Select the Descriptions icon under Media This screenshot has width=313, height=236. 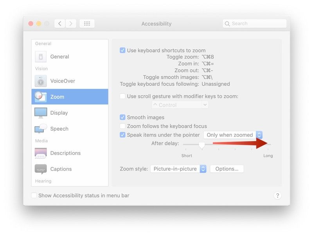(41, 153)
